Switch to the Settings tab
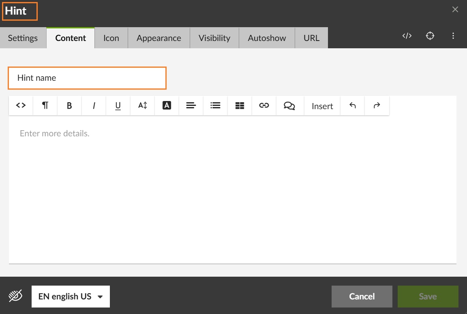This screenshot has width=467, height=314. point(23,38)
